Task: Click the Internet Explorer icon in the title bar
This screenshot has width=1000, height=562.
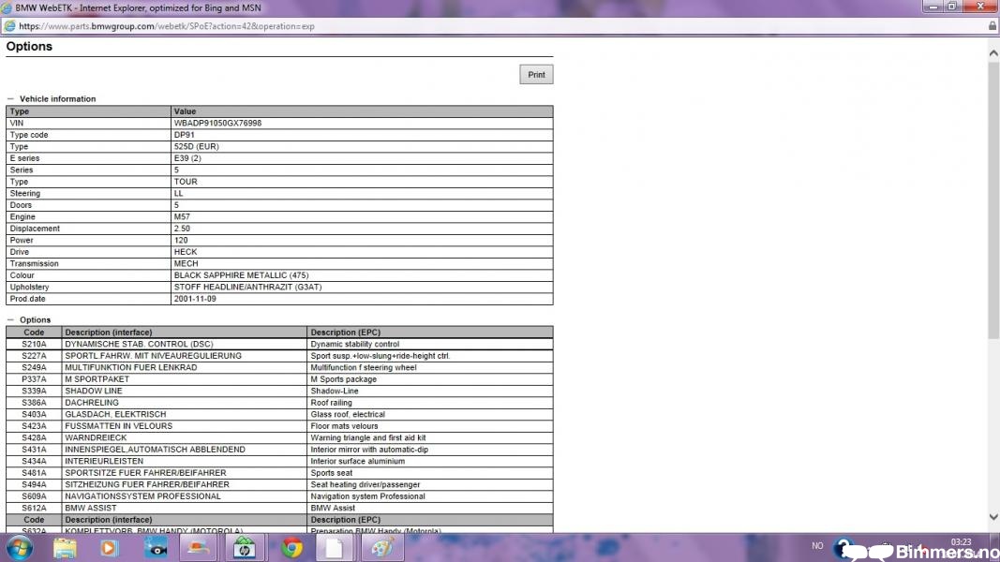Action: tap(7, 7)
